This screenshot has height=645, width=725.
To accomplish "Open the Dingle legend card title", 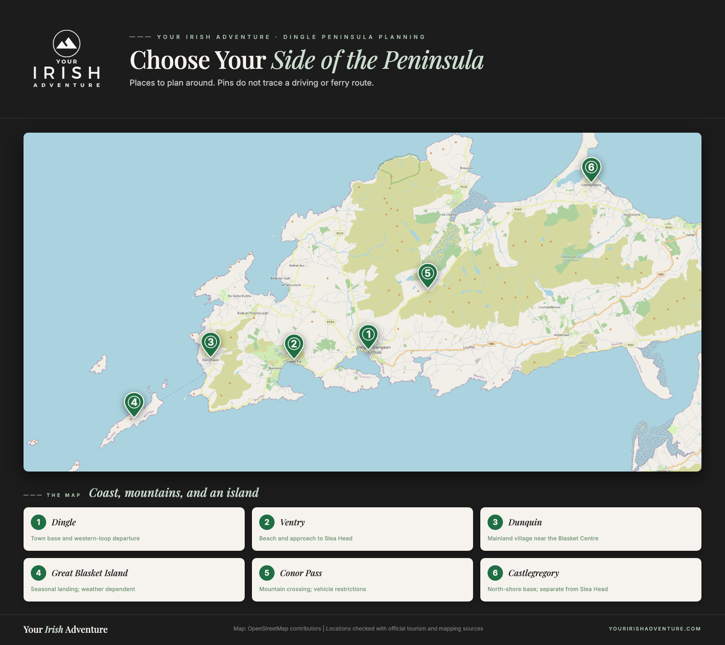I will point(64,522).
